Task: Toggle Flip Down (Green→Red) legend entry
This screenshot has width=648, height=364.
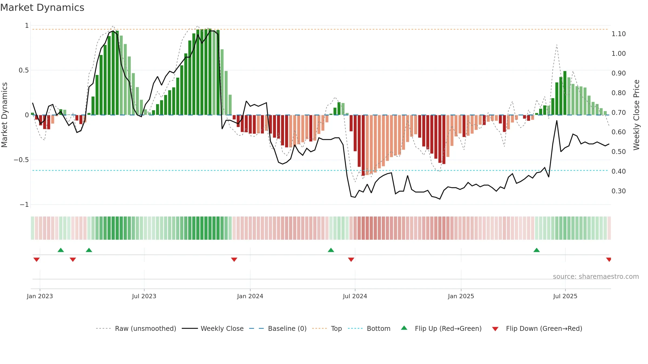Action: [x=537, y=328]
